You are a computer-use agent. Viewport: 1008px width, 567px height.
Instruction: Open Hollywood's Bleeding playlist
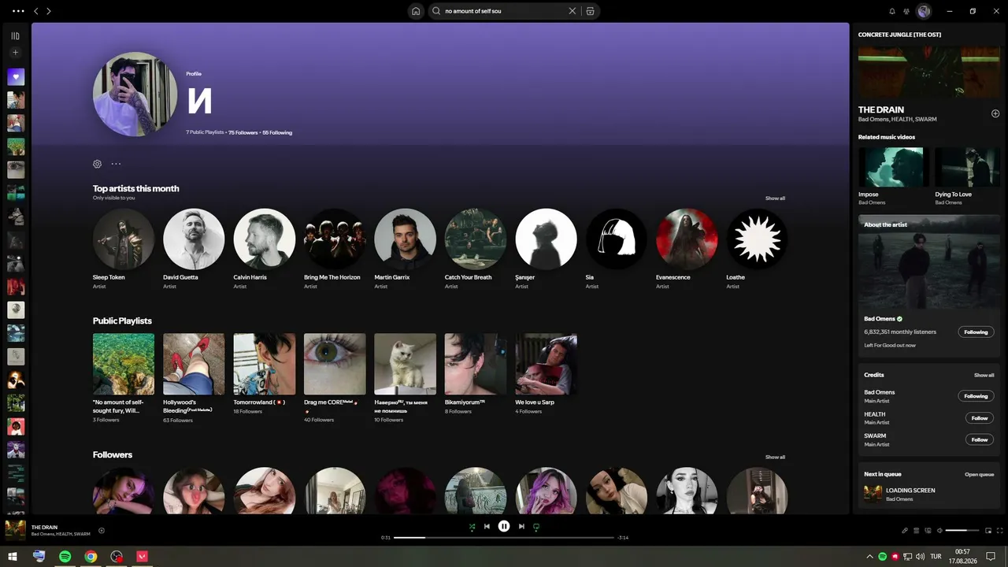194,379
